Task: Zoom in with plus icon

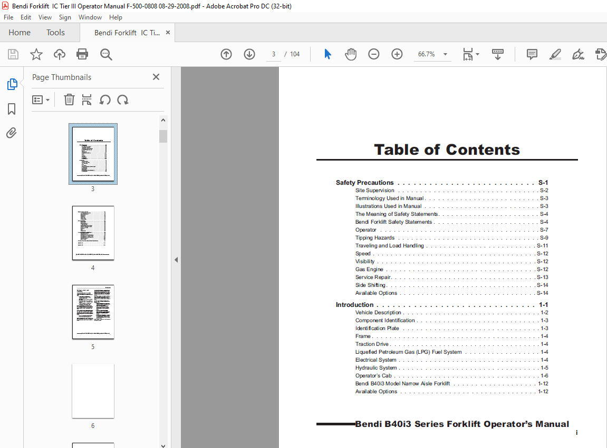Action: (x=397, y=54)
